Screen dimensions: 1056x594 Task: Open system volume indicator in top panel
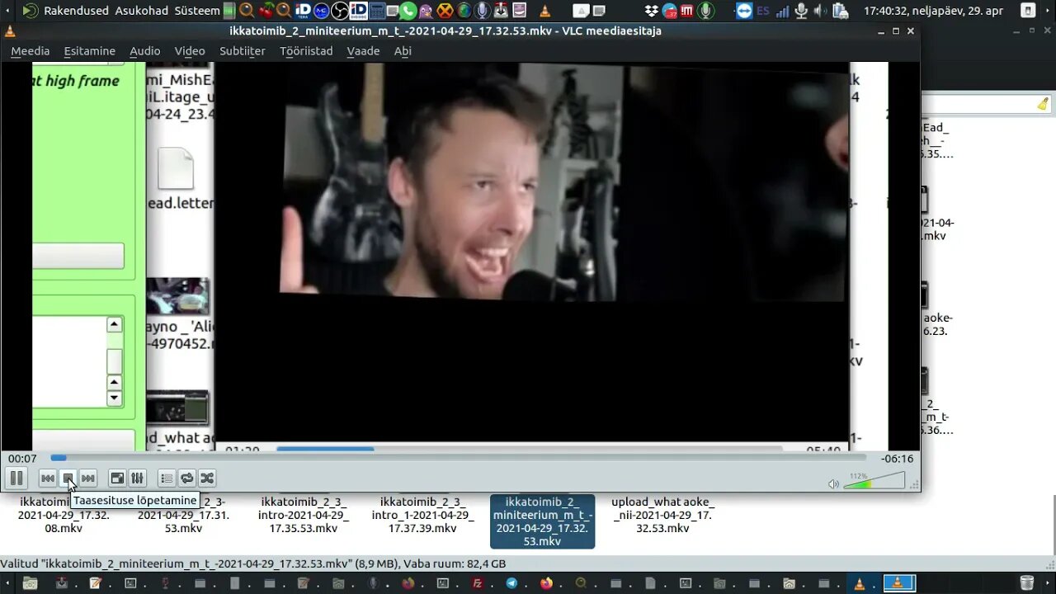click(820, 11)
